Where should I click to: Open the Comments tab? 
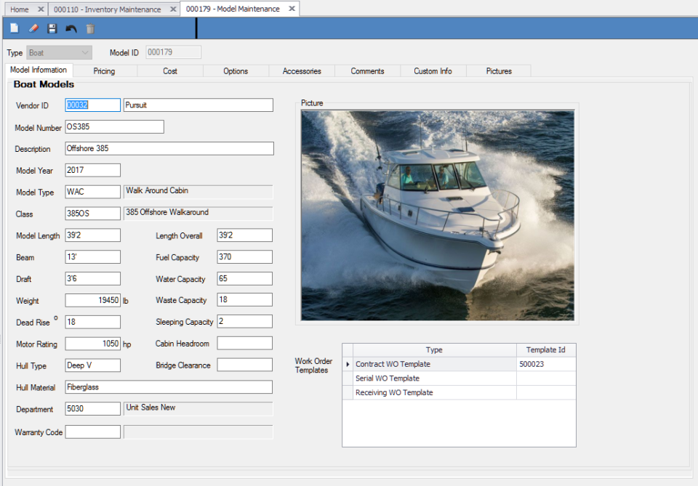(x=368, y=70)
